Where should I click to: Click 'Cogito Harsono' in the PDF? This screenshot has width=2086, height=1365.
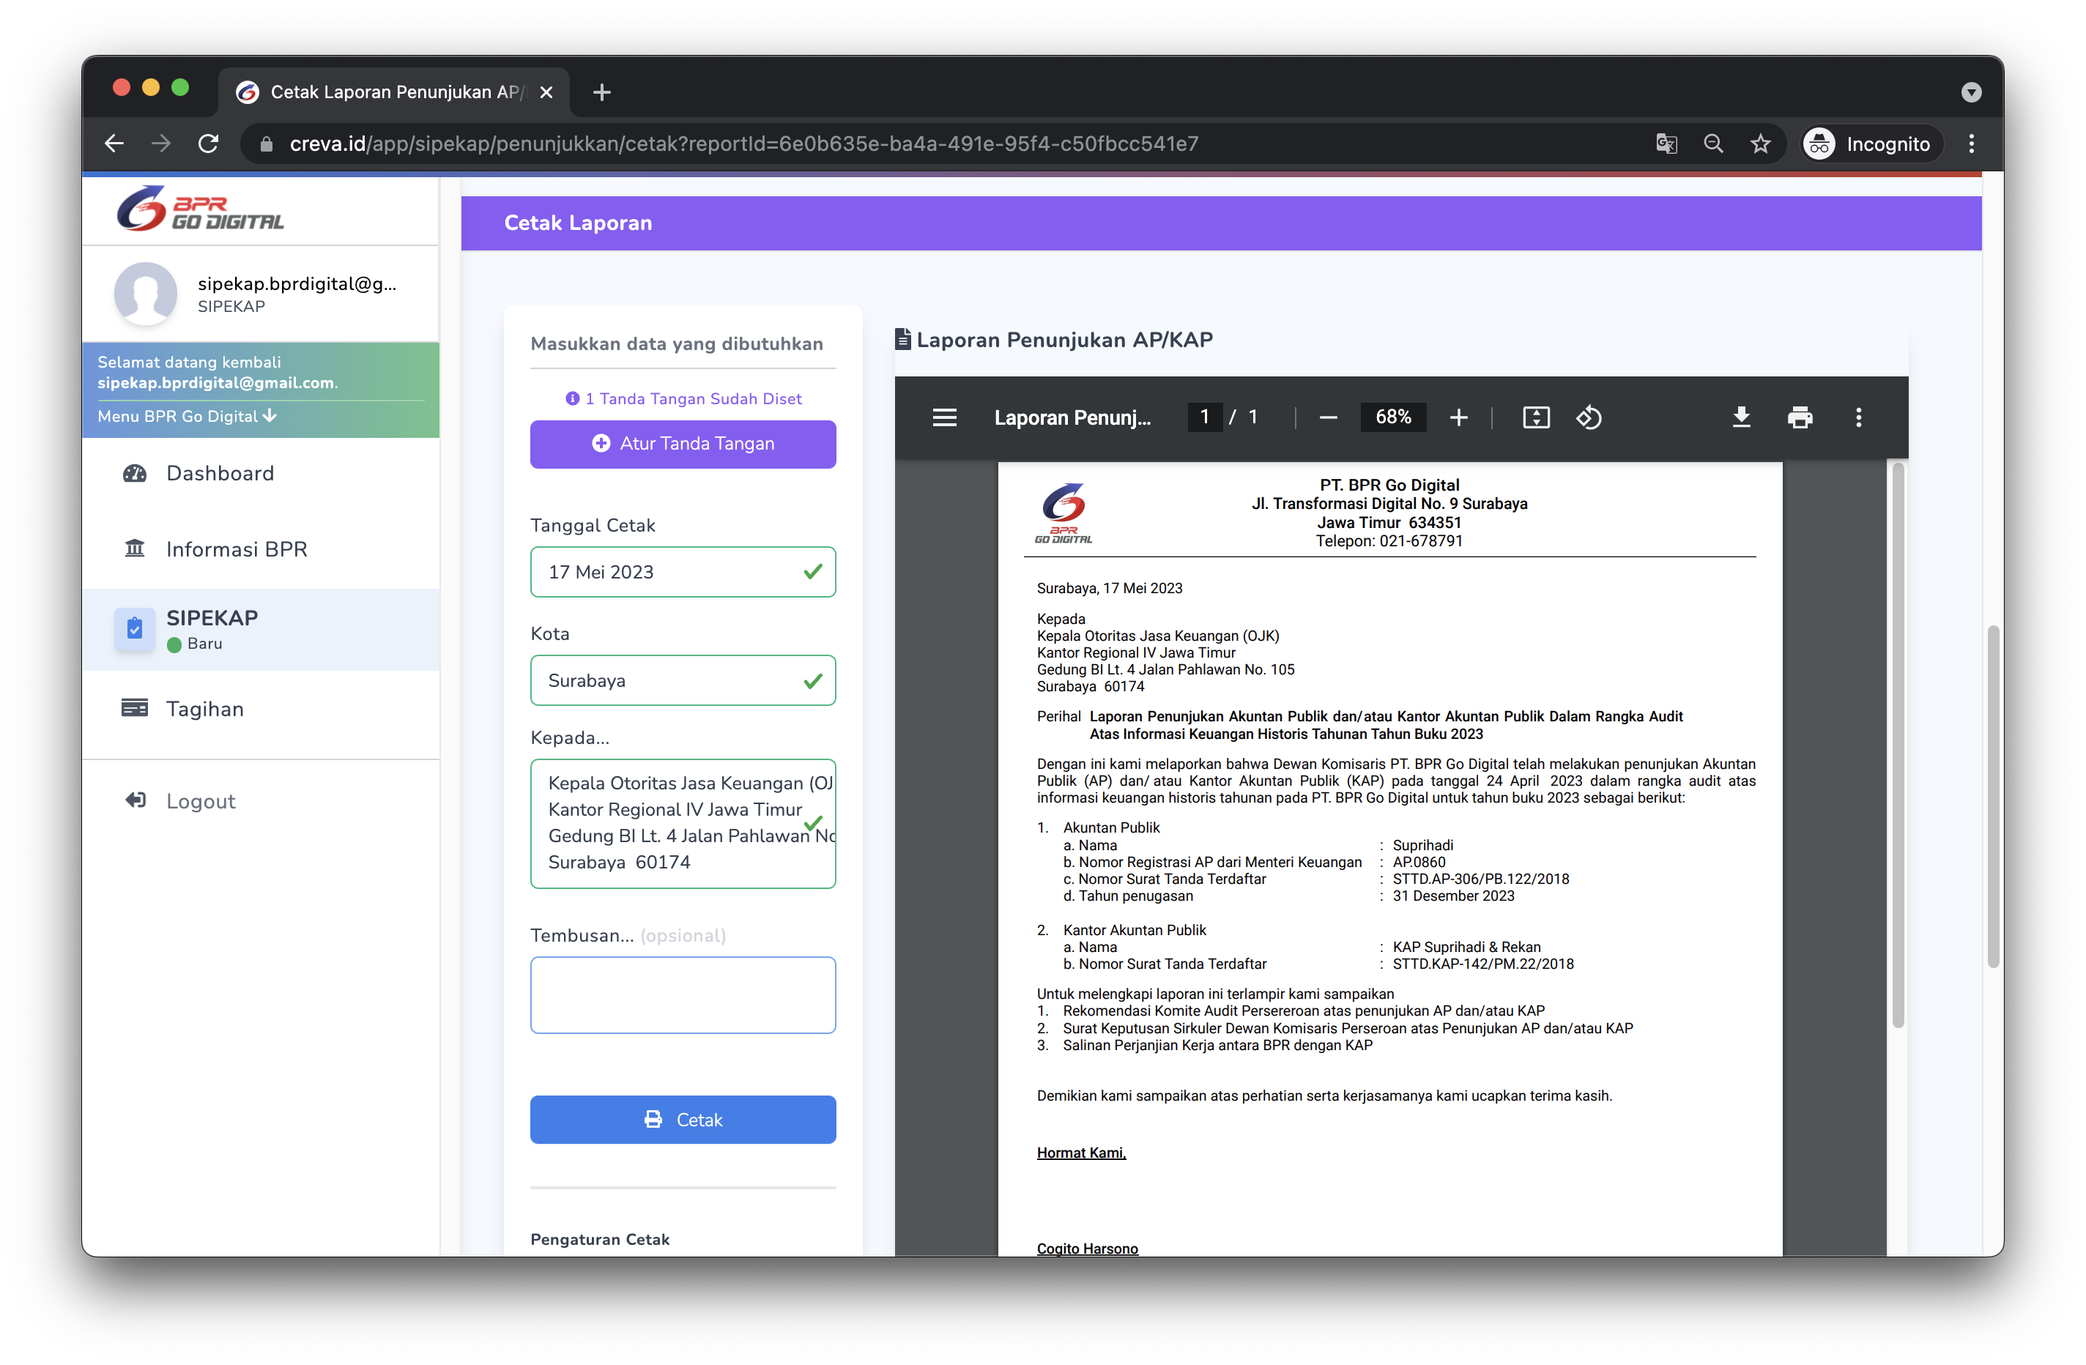pos(1087,1248)
